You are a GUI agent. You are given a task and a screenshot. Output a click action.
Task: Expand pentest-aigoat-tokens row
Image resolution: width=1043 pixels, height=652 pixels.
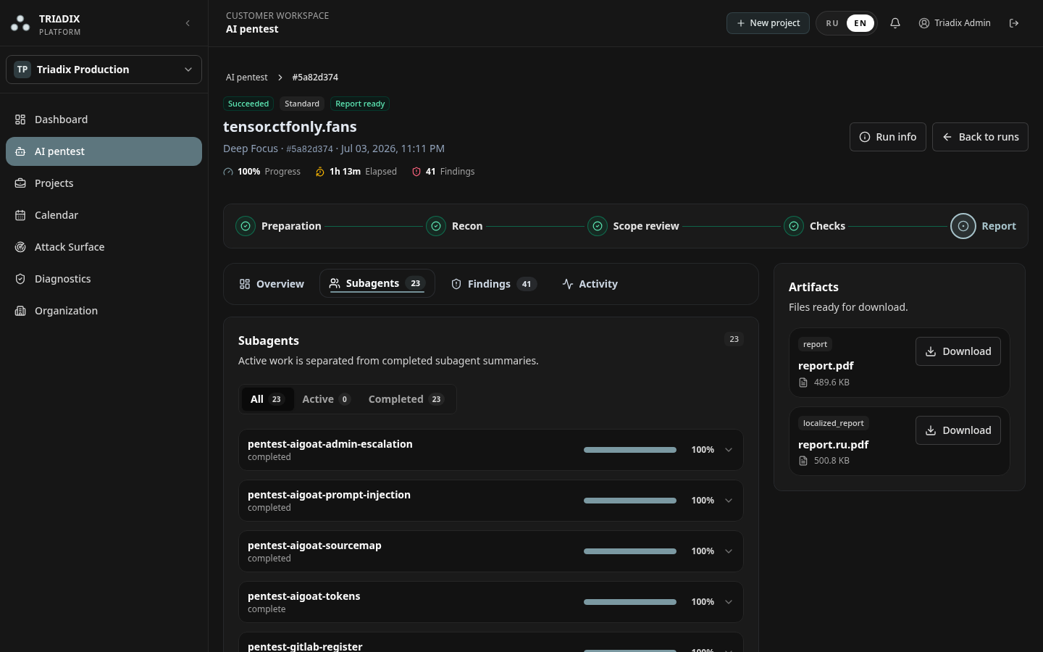[729, 602]
